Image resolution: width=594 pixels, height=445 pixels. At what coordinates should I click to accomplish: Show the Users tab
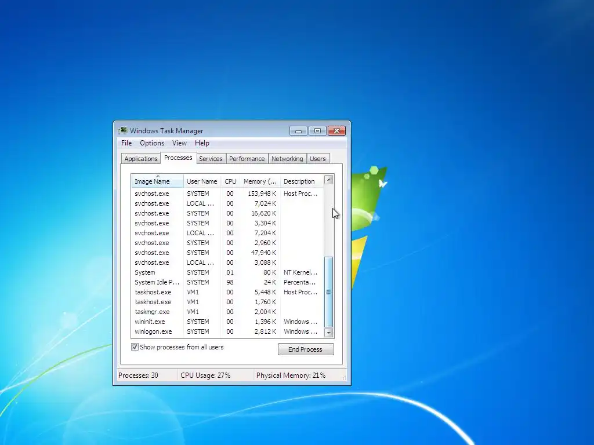coord(317,159)
